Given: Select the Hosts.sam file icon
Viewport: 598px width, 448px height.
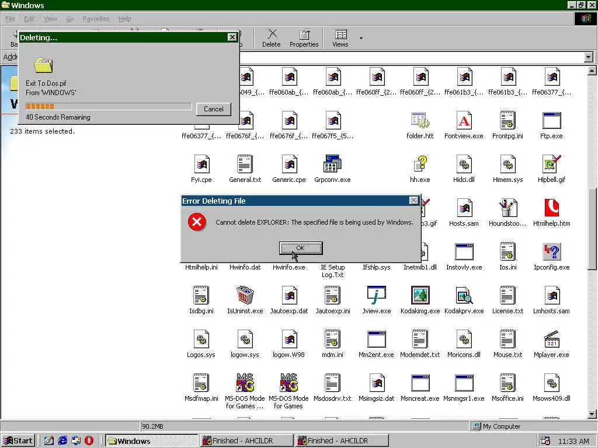Looking at the screenshot, I should (x=464, y=208).
